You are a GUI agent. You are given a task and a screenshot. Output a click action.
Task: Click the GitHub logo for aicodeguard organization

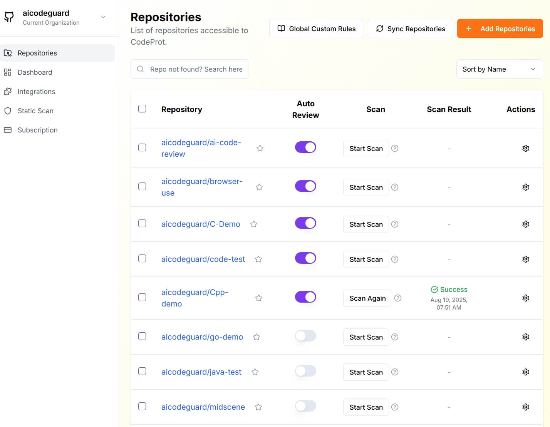tap(8, 17)
